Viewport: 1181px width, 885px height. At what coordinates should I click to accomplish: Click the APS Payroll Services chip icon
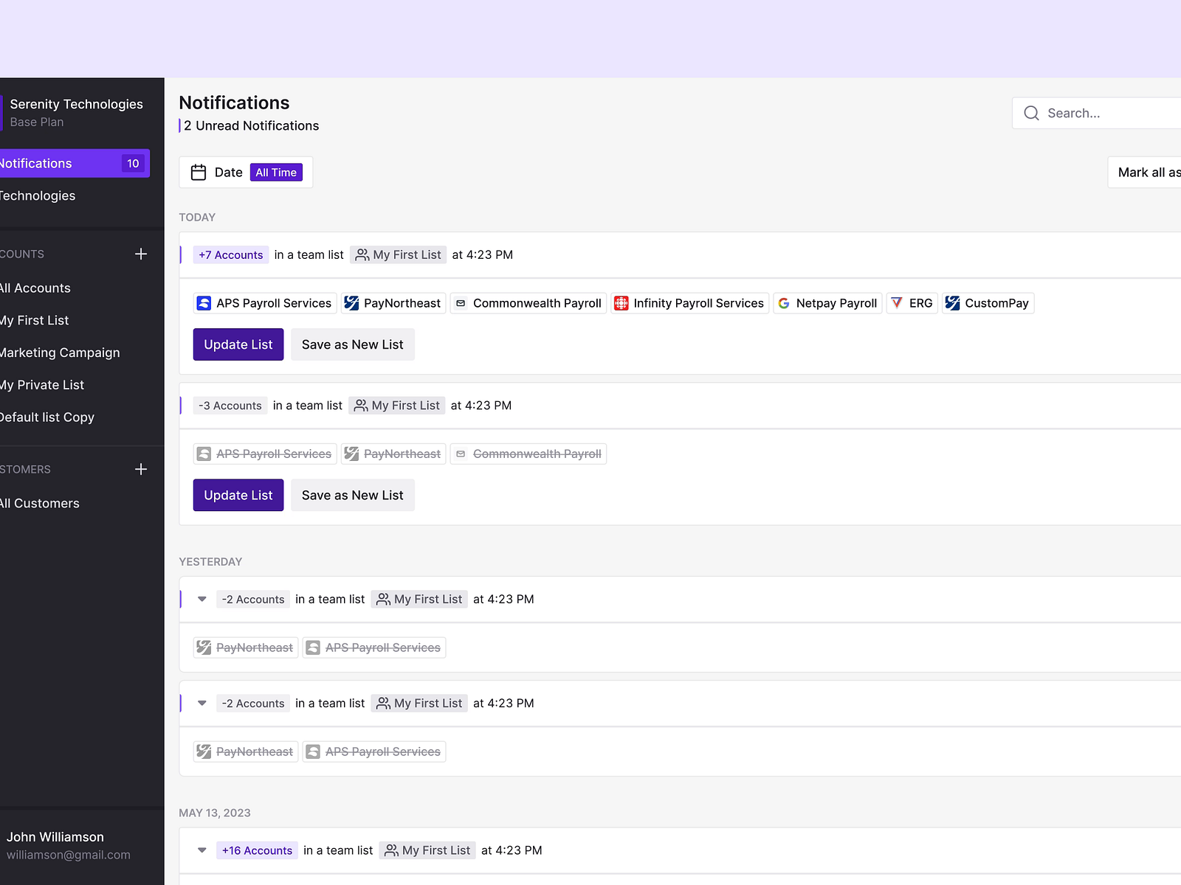tap(203, 302)
